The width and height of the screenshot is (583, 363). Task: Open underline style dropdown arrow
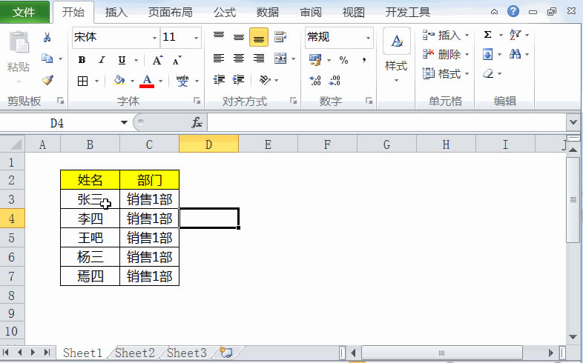point(136,60)
